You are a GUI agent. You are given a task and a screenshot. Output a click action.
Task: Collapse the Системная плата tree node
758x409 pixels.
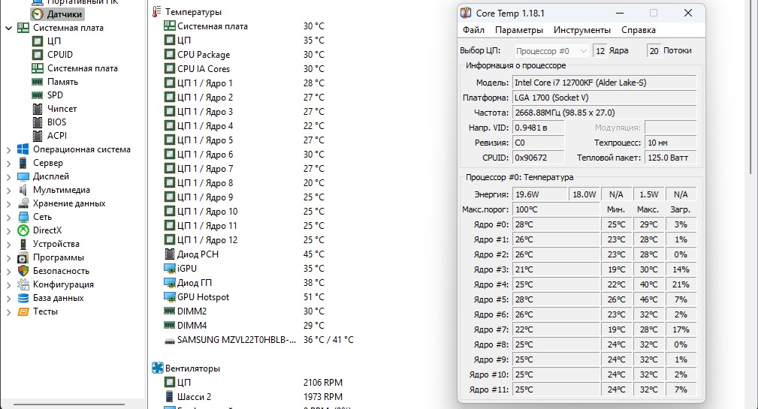[9, 28]
